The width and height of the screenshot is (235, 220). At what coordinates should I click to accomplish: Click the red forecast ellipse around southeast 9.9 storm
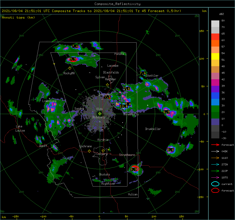[135, 168]
